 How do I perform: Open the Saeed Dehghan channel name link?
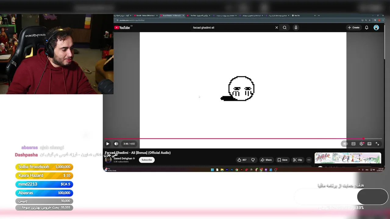[x=123, y=158]
